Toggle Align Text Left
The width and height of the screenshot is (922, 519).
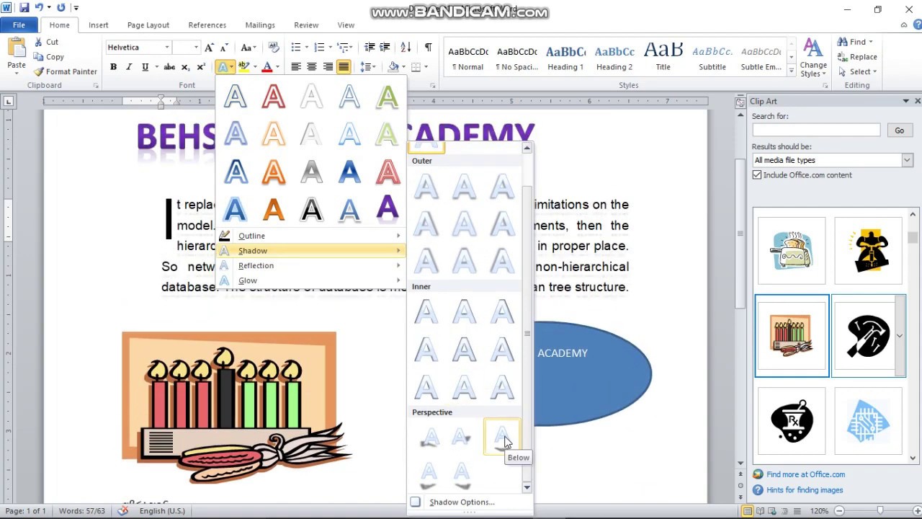[x=296, y=67]
